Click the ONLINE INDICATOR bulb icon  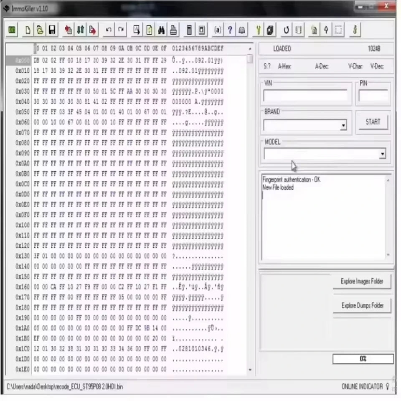coord(388,386)
